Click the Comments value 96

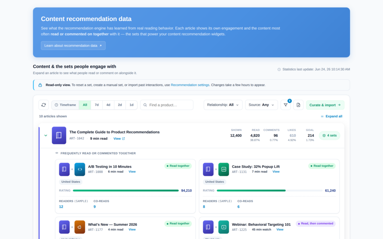(x=276, y=136)
